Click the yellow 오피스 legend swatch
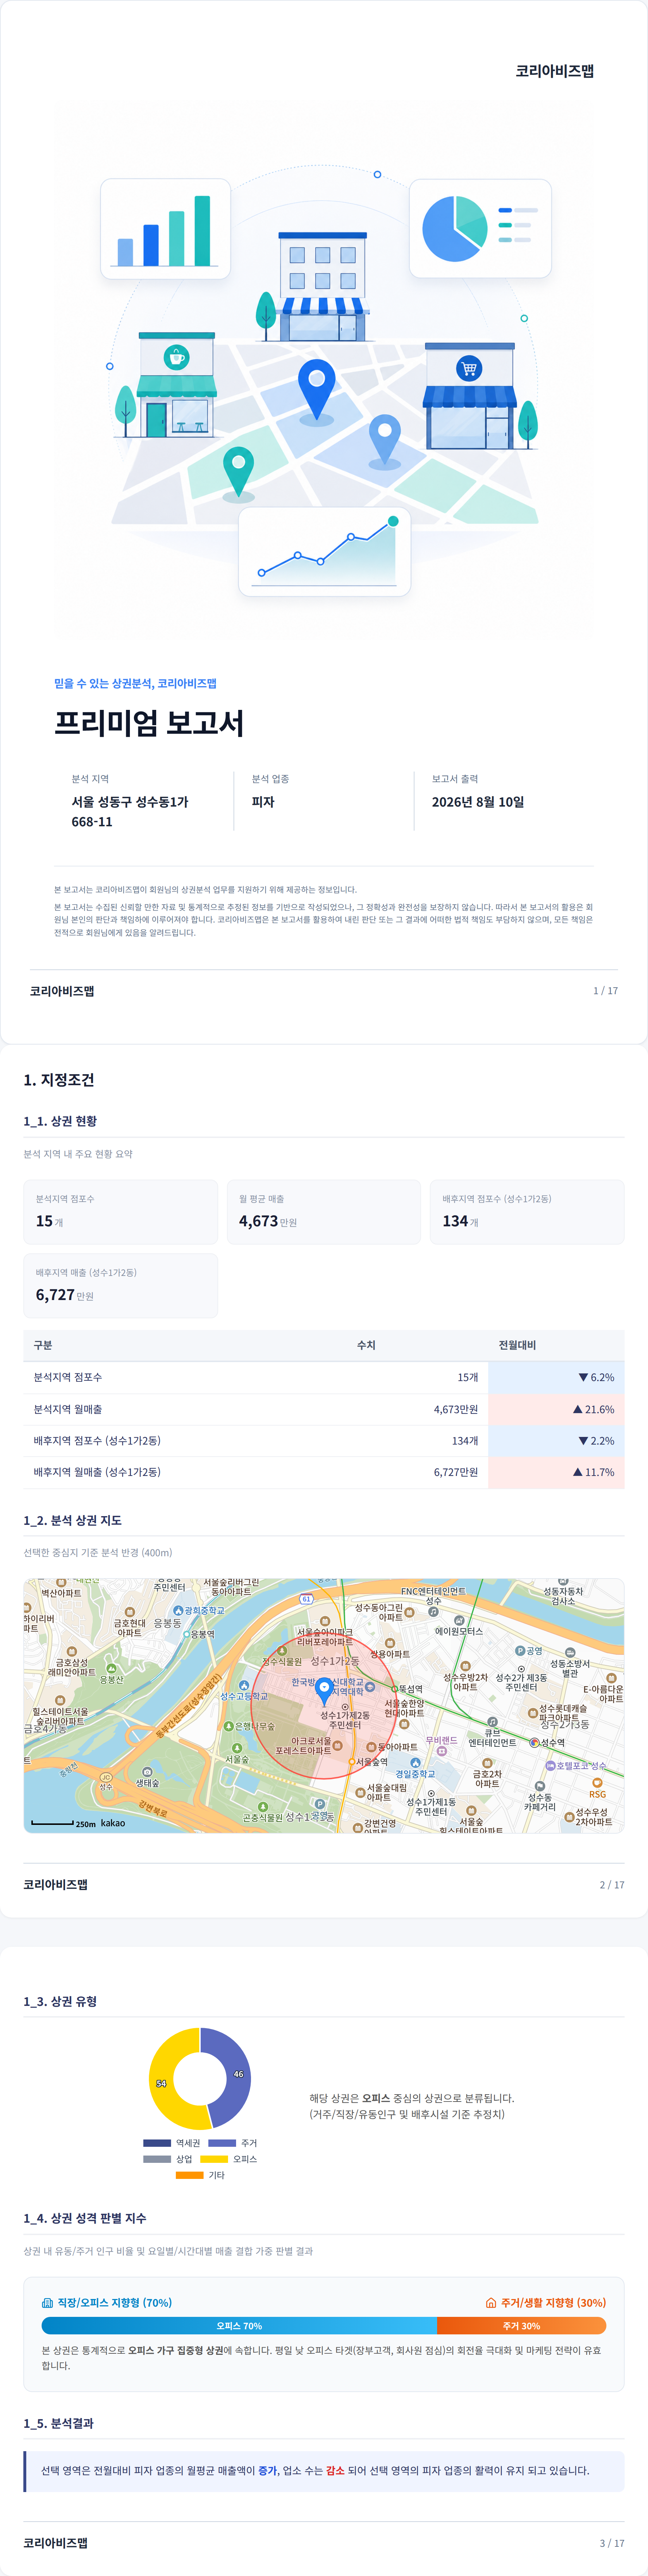 point(214,2159)
